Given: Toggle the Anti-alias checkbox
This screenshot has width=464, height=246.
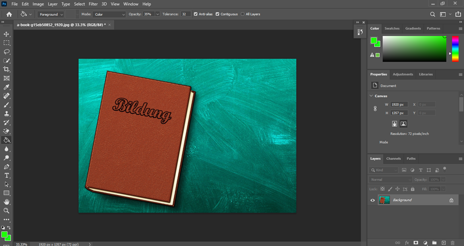Looking at the screenshot, I should pos(195,14).
